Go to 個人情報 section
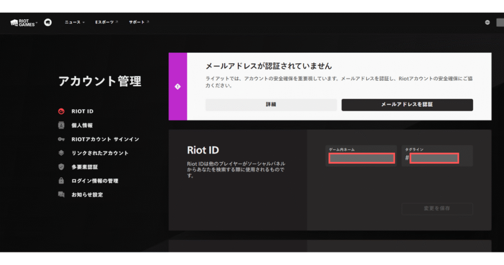 pos(82,125)
